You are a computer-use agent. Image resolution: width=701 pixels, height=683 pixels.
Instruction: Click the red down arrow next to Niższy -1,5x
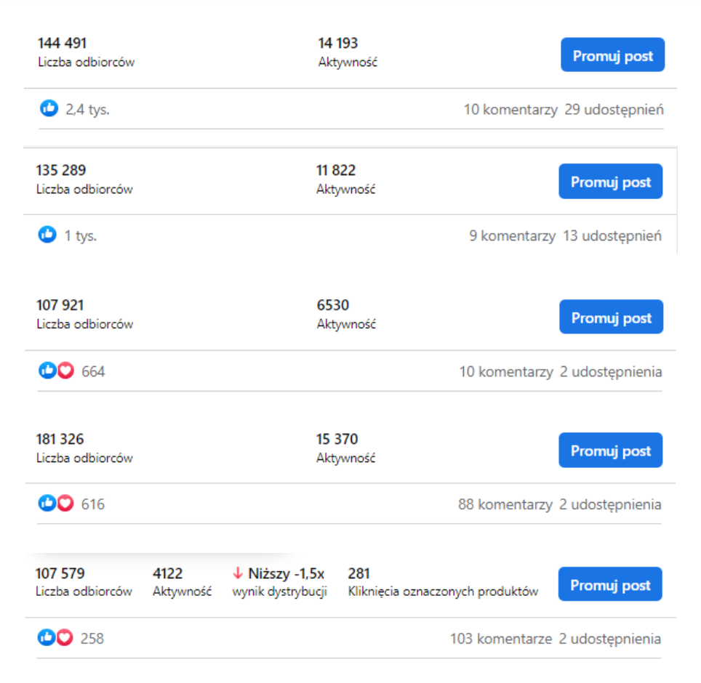pyautogui.click(x=238, y=573)
